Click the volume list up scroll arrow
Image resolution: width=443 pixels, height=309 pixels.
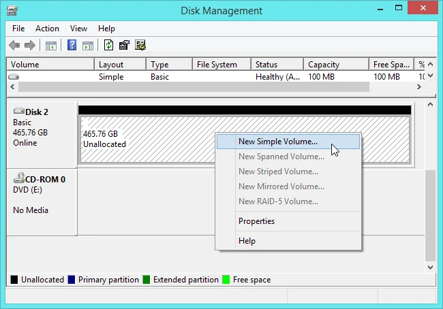pos(431,65)
